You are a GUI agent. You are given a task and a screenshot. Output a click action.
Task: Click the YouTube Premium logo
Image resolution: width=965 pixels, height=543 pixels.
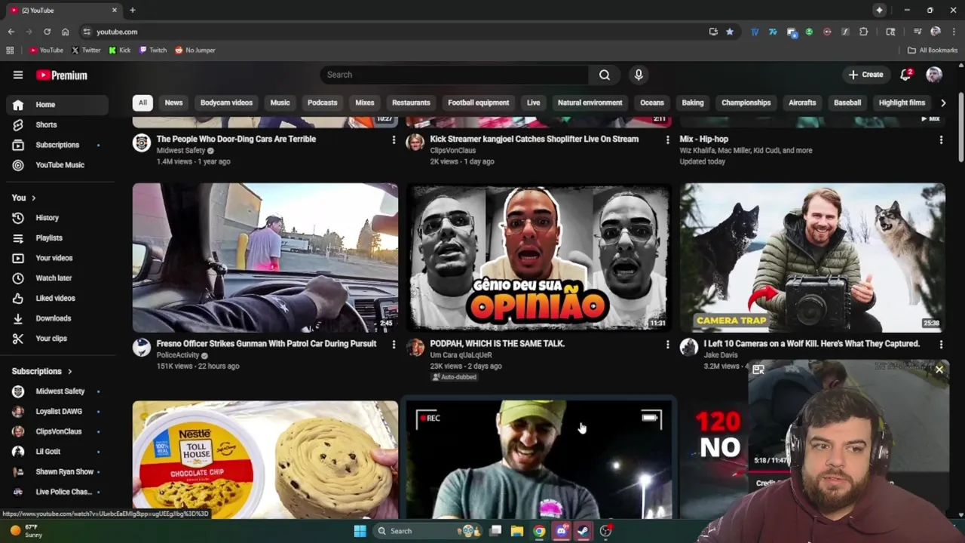[x=62, y=75]
